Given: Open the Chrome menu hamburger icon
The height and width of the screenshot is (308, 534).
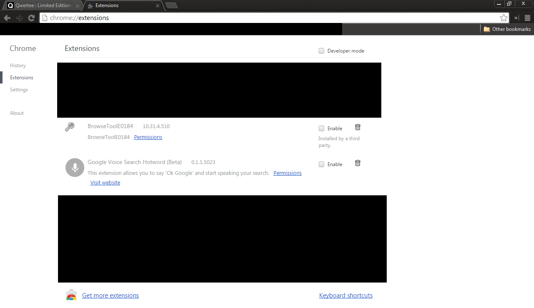Looking at the screenshot, I should click(527, 18).
